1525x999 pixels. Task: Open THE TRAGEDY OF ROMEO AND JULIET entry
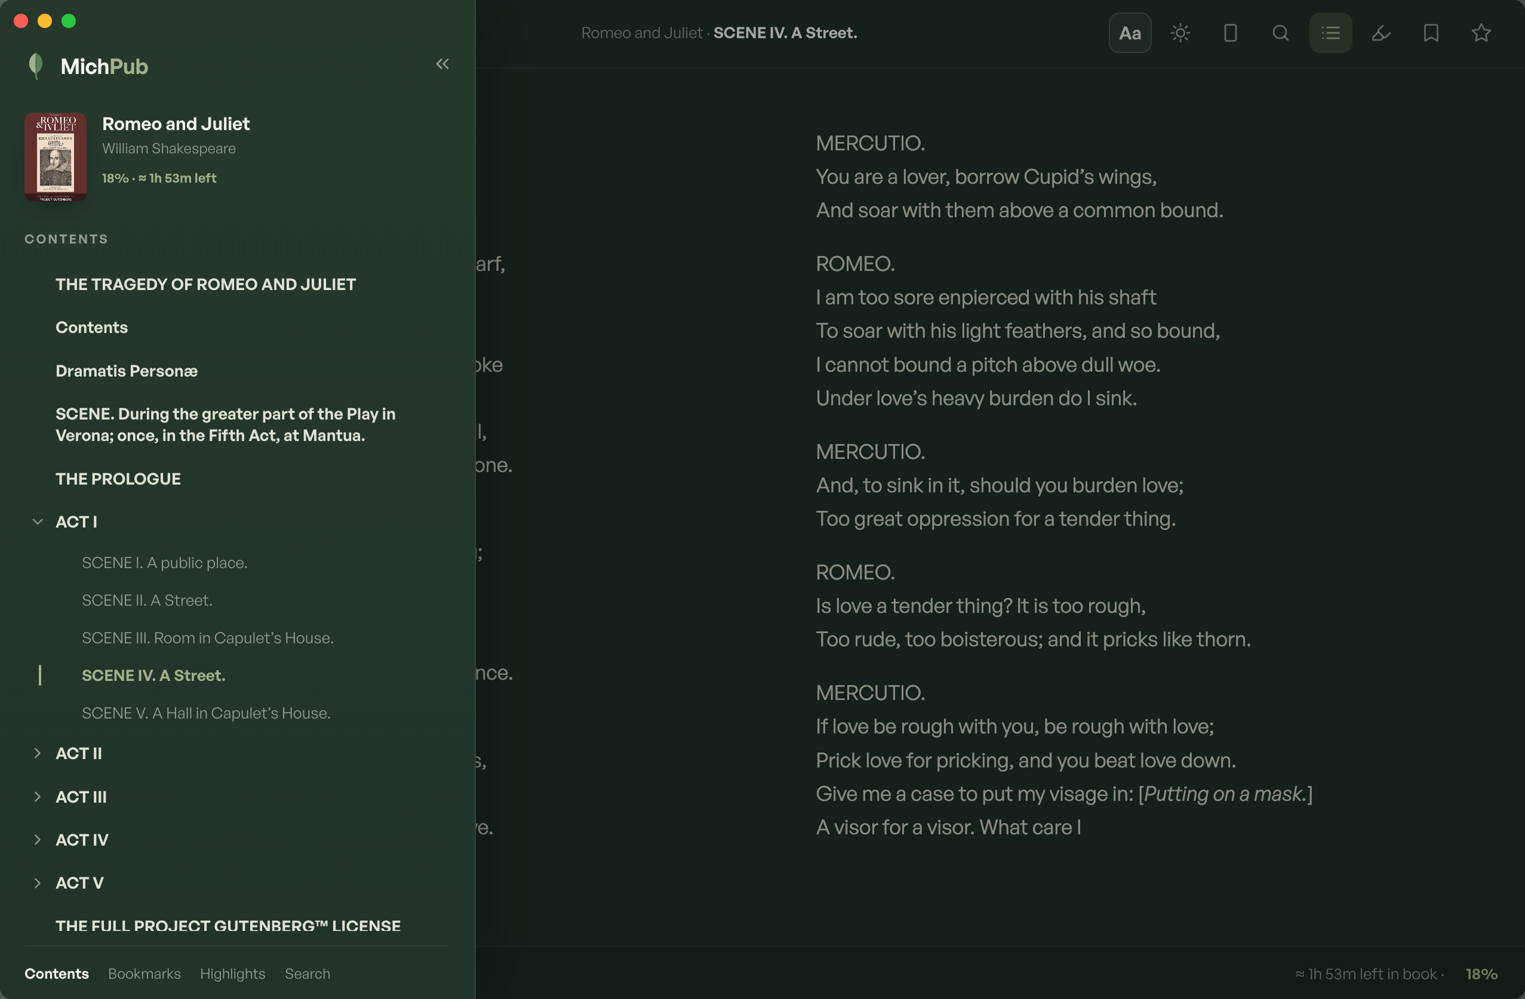coord(205,284)
